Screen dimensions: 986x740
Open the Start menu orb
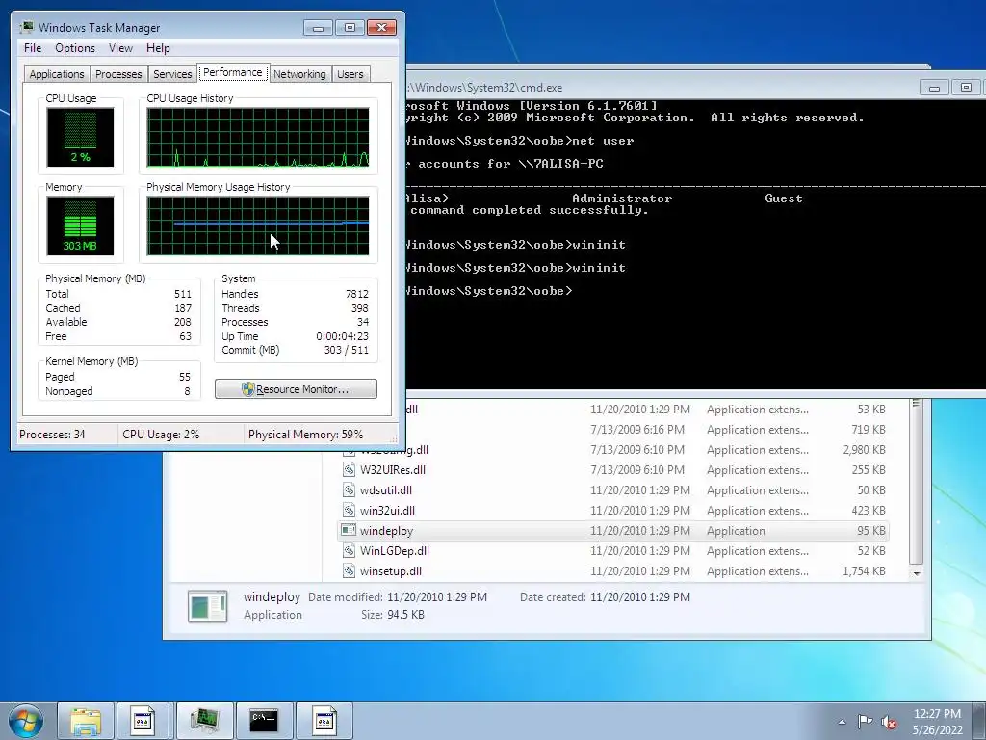click(25, 721)
